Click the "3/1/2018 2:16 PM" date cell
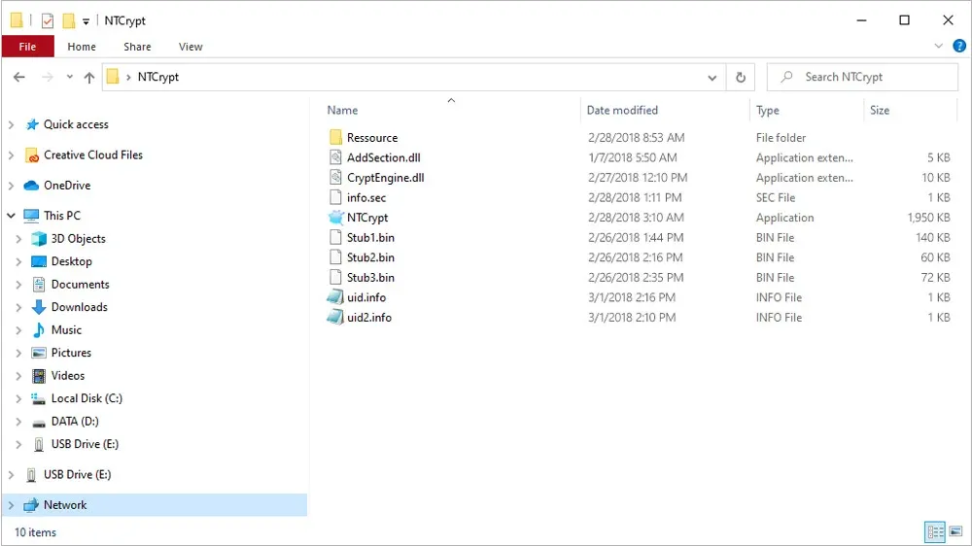The width and height of the screenshot is (972, 546). [x=632, y=297]
